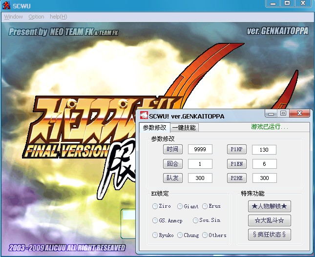Switch to the 一键技能 tab

coord(184,128)
